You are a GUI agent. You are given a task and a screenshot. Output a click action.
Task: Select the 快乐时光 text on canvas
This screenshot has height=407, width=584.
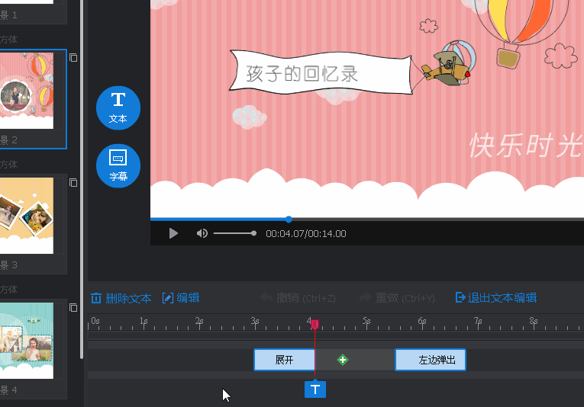(x=526, y=146)
